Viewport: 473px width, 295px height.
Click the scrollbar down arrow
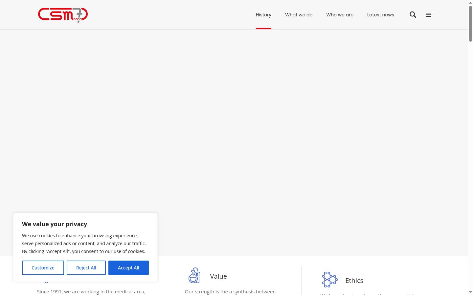(470, 292)
